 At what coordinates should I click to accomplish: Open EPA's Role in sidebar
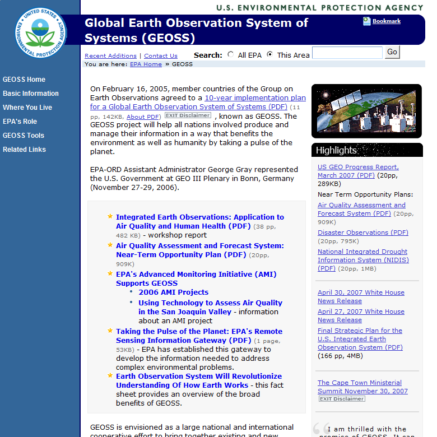point(20,122)
